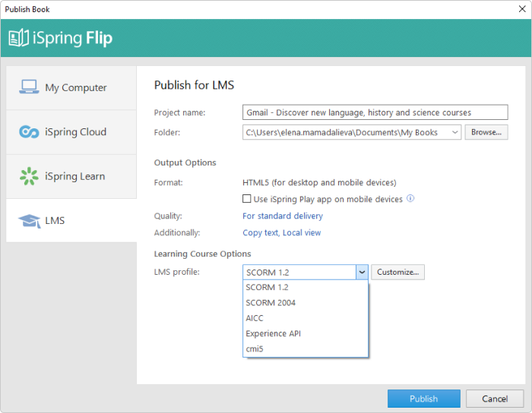Viewport: 532px width, 413px height.
Task: Click the Browse... button
Action: (486, 132)
